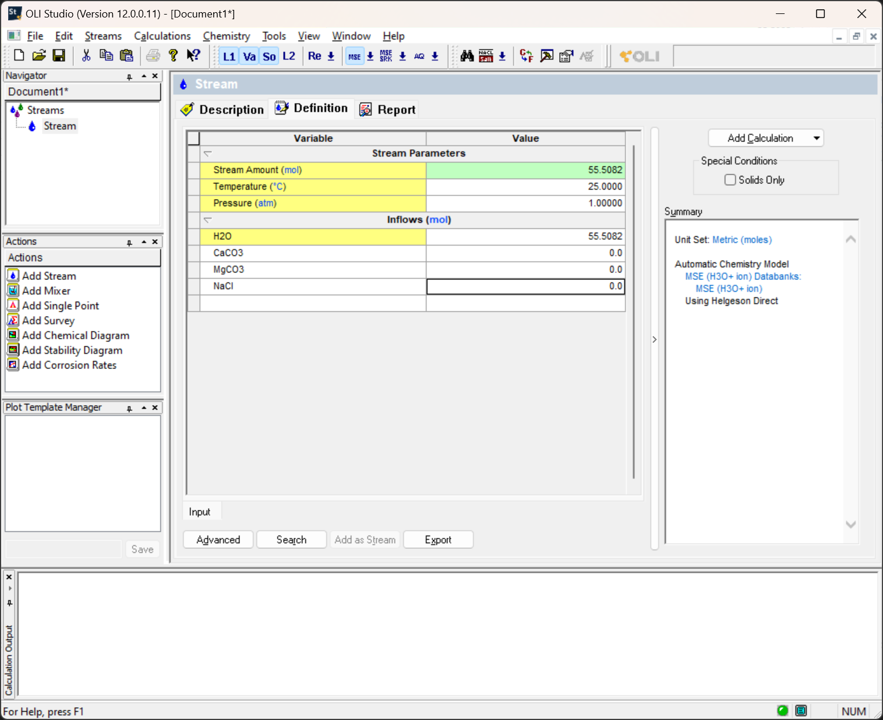Select the Definition tab
This screenshot has height=720, width=883.
pyautogui.click(x=312, y=108)
